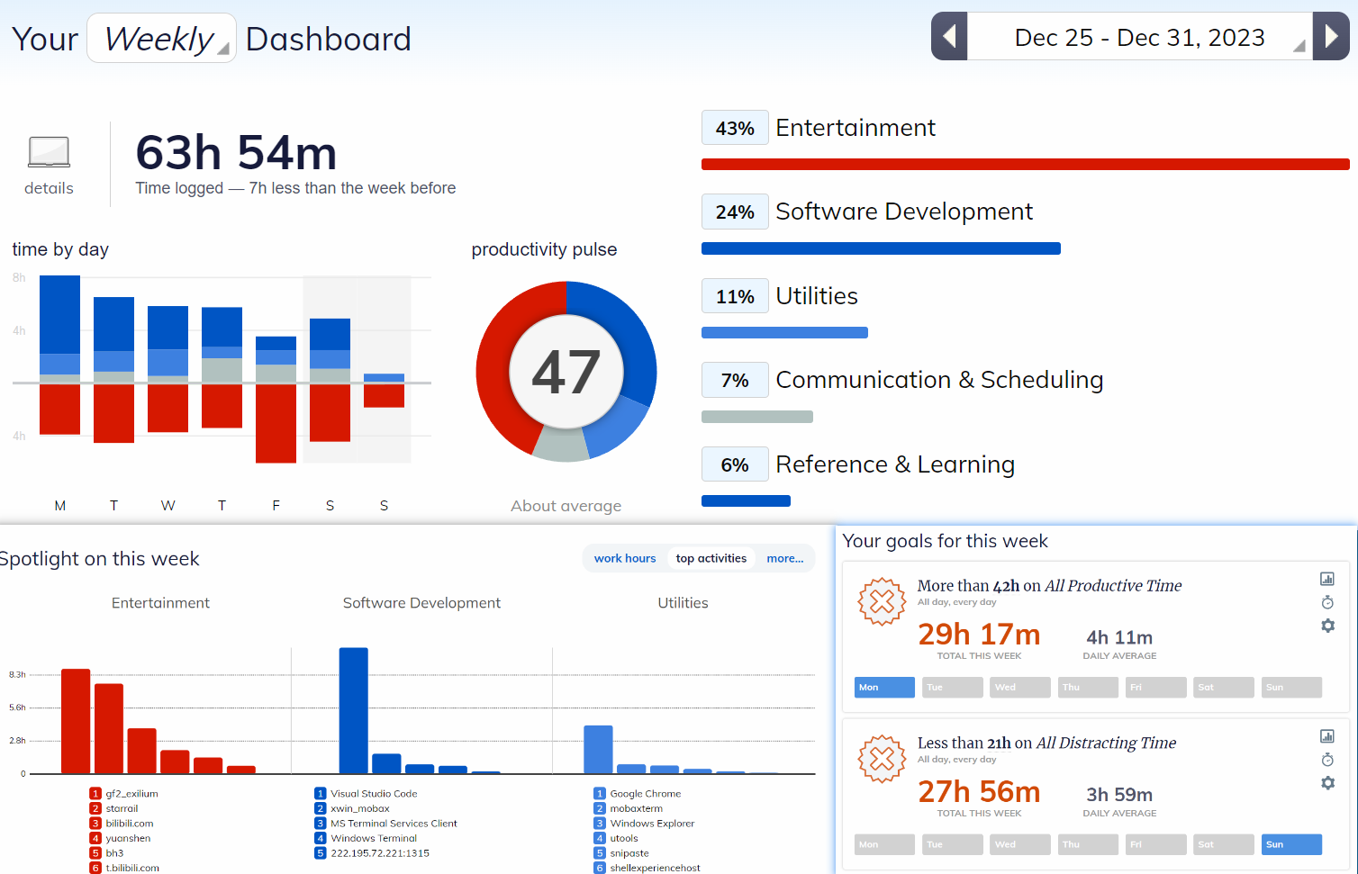Open the Dec 25 - Dec 31 date picker
This screenshot has height=874, width=1358.
click(1139, 38)
